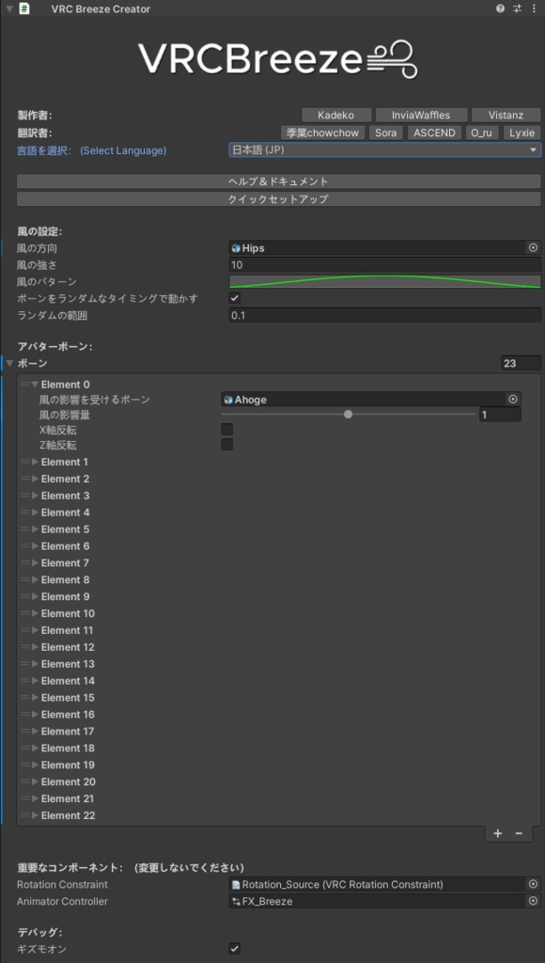Image resolution: width=545 pixels, height=963 pixels.
Task: Expand Element 1
Action: (35, 462)
